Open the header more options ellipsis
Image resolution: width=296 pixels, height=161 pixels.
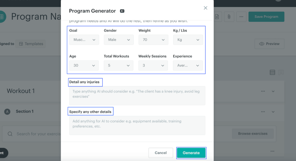(x=241, y=17)
